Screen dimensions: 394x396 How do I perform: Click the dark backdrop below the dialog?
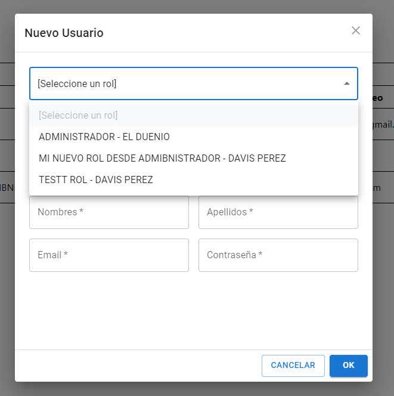(197, 389)
